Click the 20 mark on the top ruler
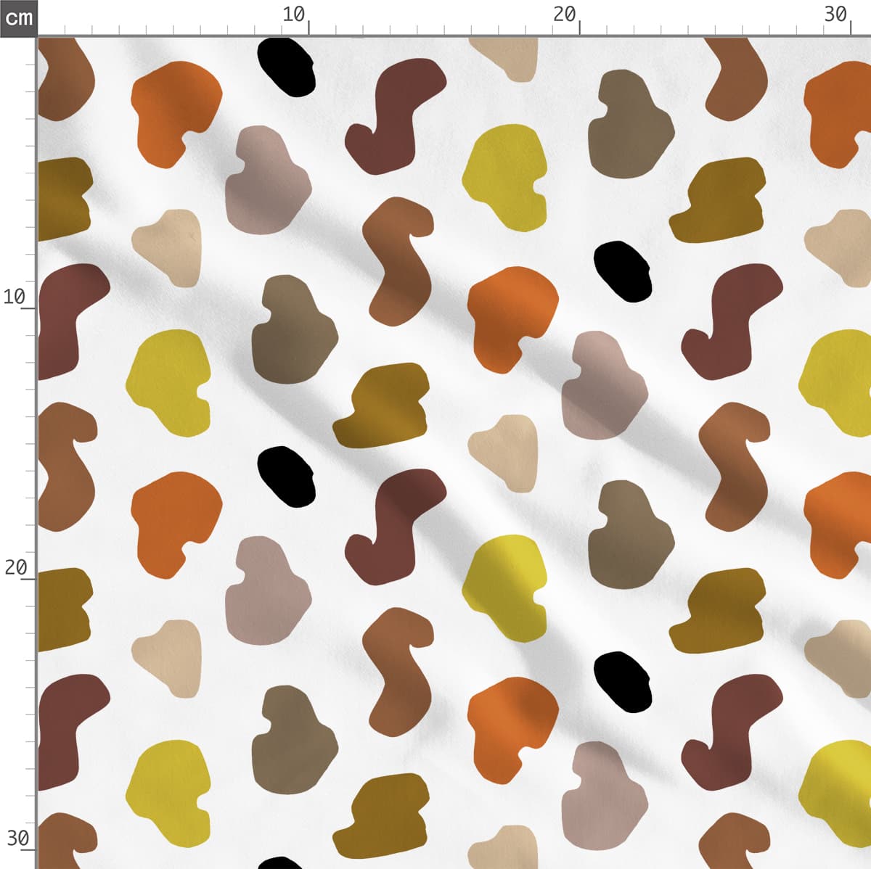Viewport: 871px width, 869px height. [565, 15]
